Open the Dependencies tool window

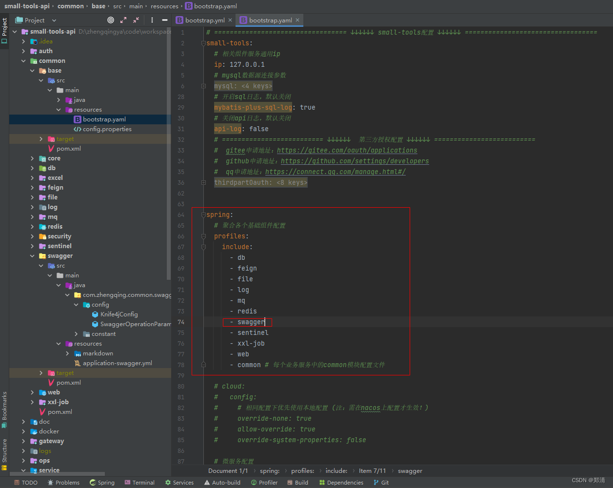(341, 483)
